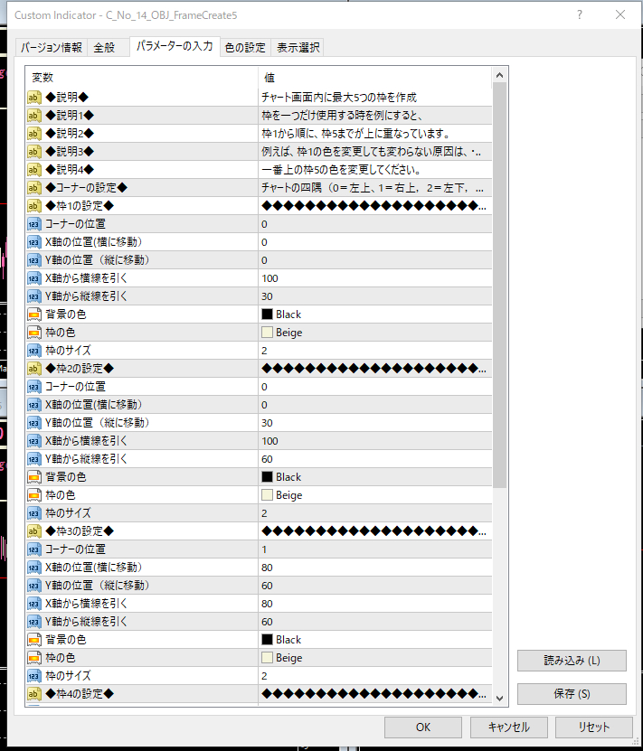Screen dimensions: 643x751
Task: Click the color icon of 枠2 背景の色
Action: point(34,477)
